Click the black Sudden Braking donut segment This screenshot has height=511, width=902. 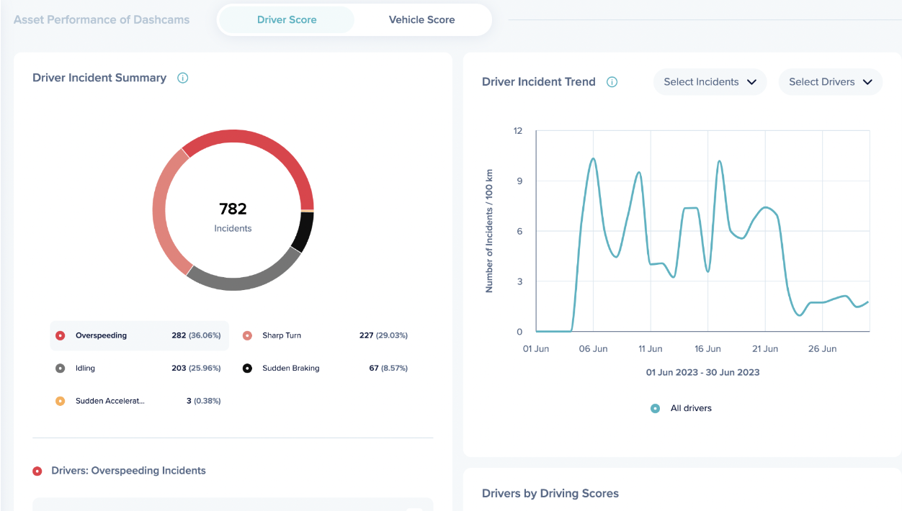click(304, 232)
